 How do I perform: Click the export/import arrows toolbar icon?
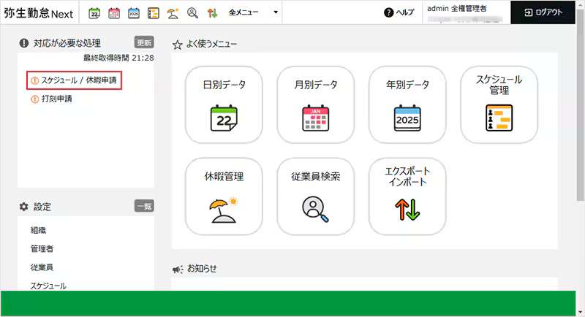point(213,12)
